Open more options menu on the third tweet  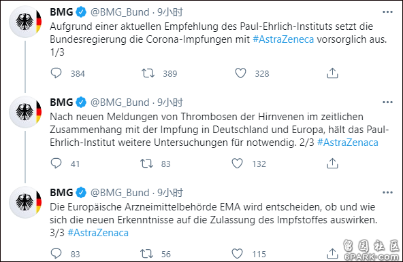[387, 193]
